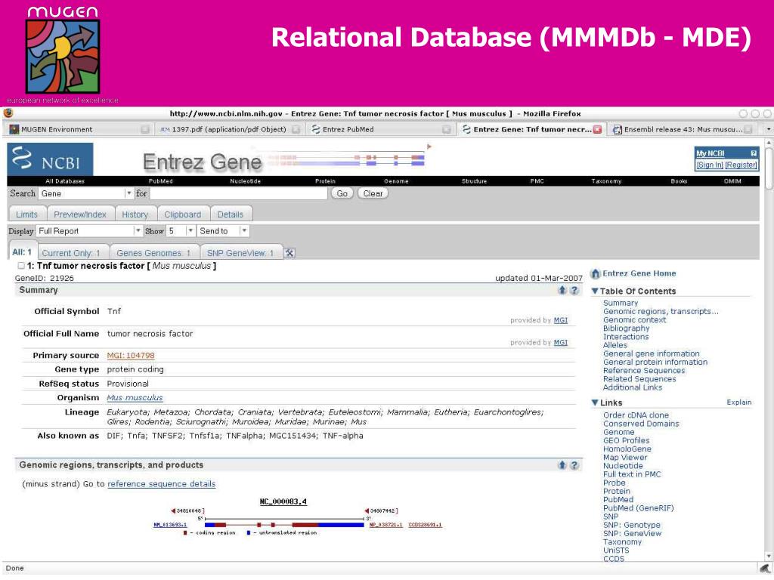Switch to MUGEN Environment browser tab
Viewport: 774px width, 580px height.
[79, 129]
